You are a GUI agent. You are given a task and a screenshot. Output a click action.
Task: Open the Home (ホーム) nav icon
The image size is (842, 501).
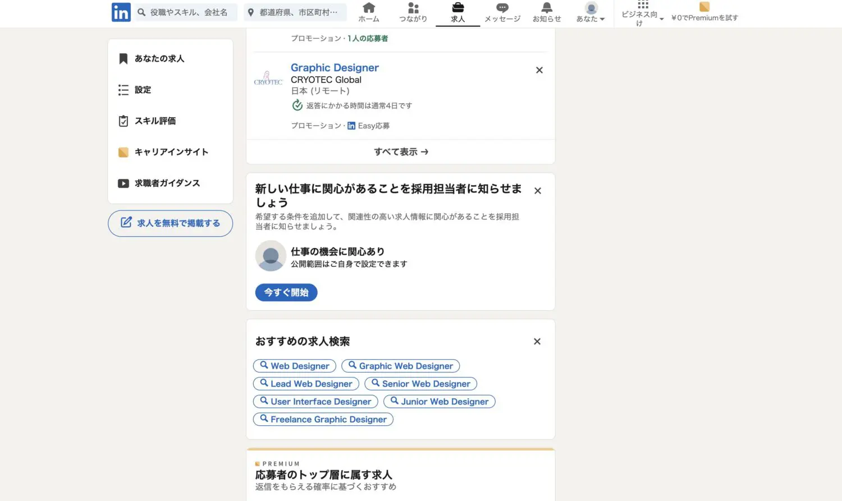pyautogui.click(x=369, y=12)
